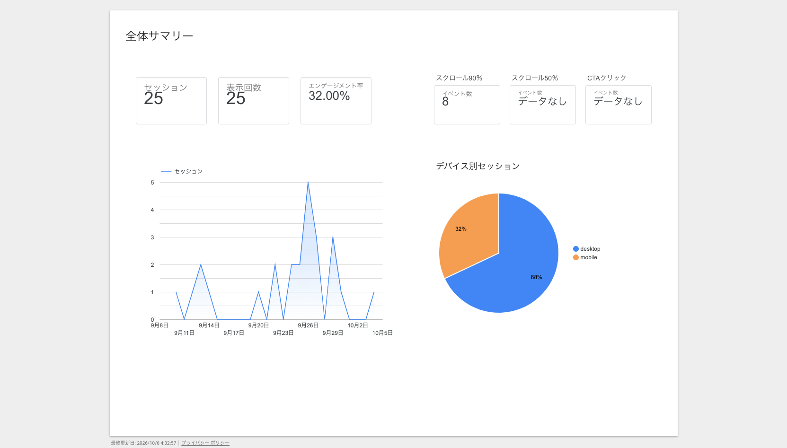The height and width of the screenshot is (448, 787).
Task: Open the プライバシー ポリシー link
Action: point(205,443)
